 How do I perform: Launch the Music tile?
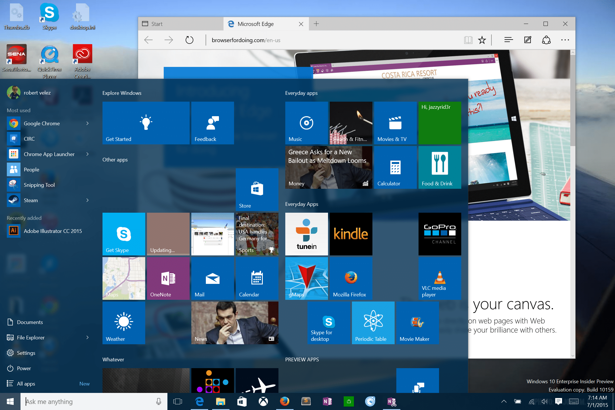307,123
